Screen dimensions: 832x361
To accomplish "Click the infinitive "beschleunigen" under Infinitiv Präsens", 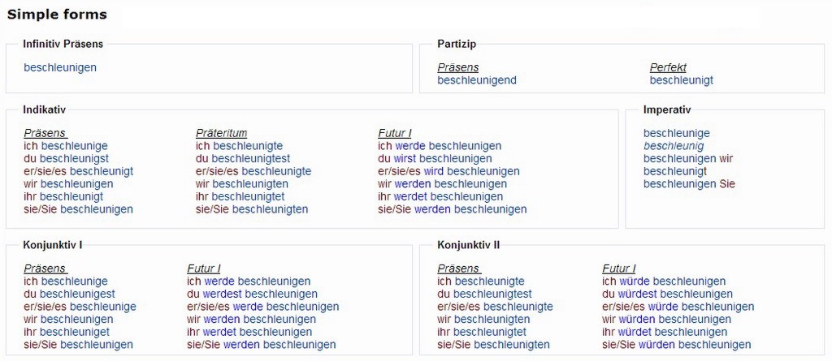I will [60, 67].
